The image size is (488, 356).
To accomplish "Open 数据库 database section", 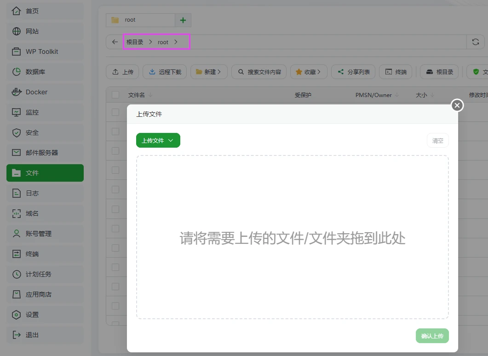I will [x=45, y=72].
